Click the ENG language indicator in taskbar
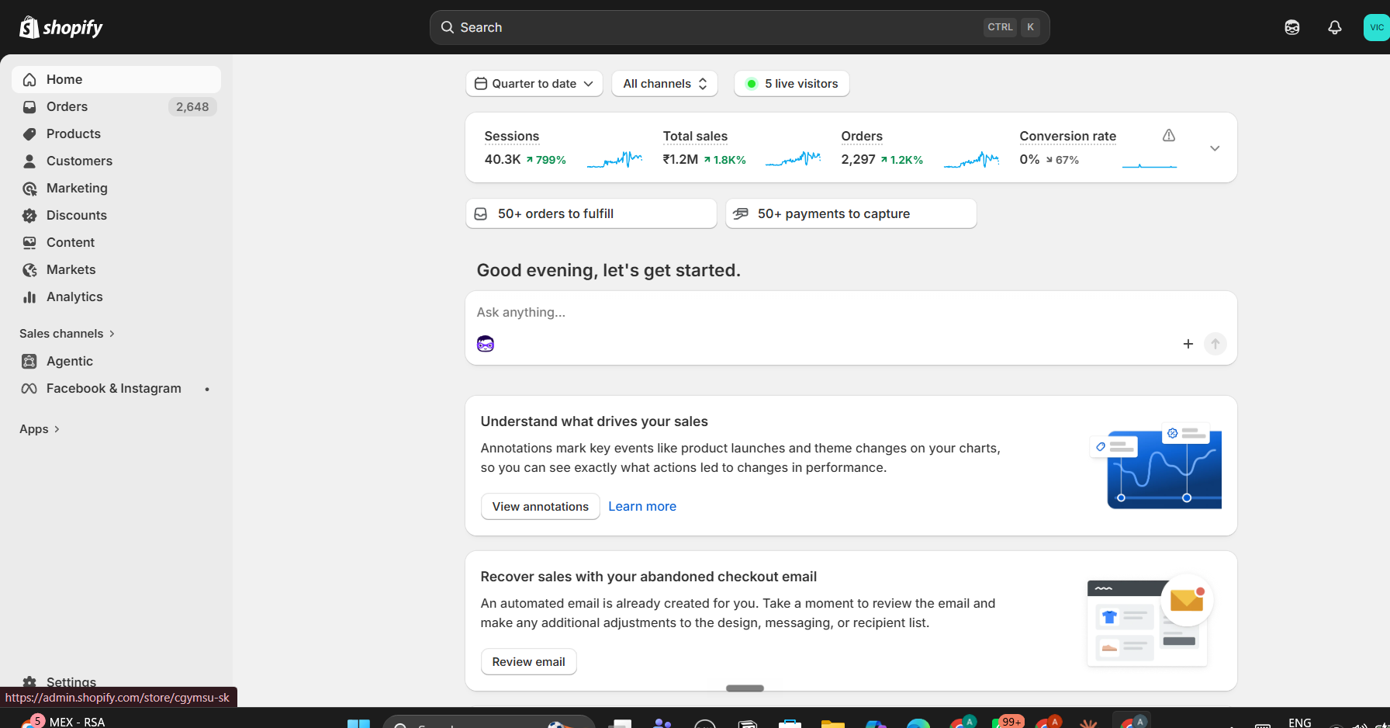 pos(1300,722)
